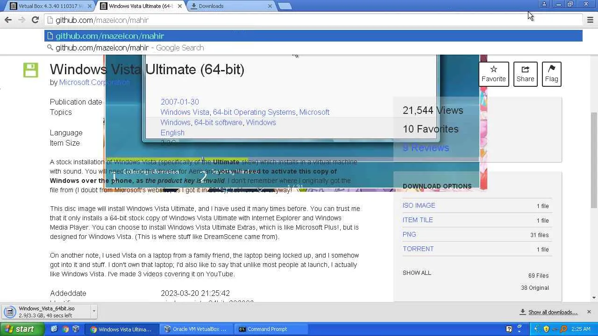Click the green floppy disk software icon
The height and width of the screenshot is (336, 598).
(30, 70)
